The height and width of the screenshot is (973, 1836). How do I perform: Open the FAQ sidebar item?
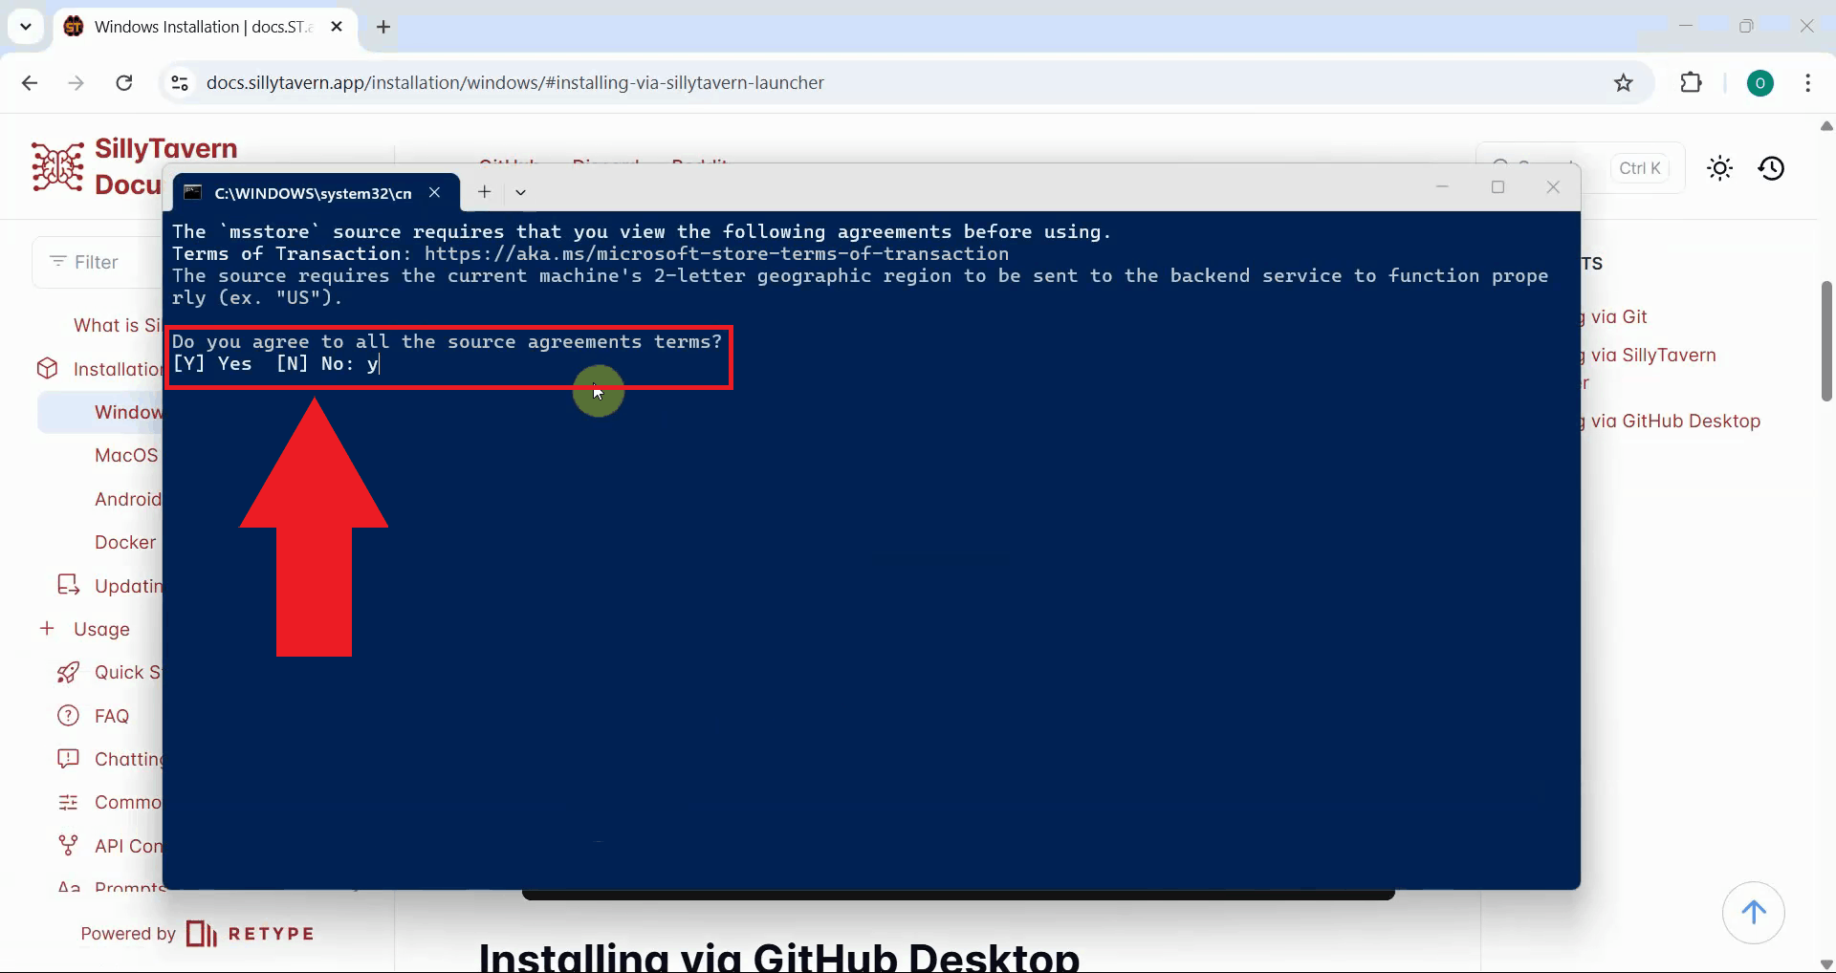coord(111,716)
